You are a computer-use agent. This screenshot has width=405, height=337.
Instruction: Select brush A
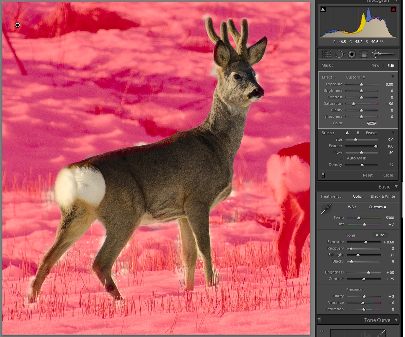click(x=347, y=133)
